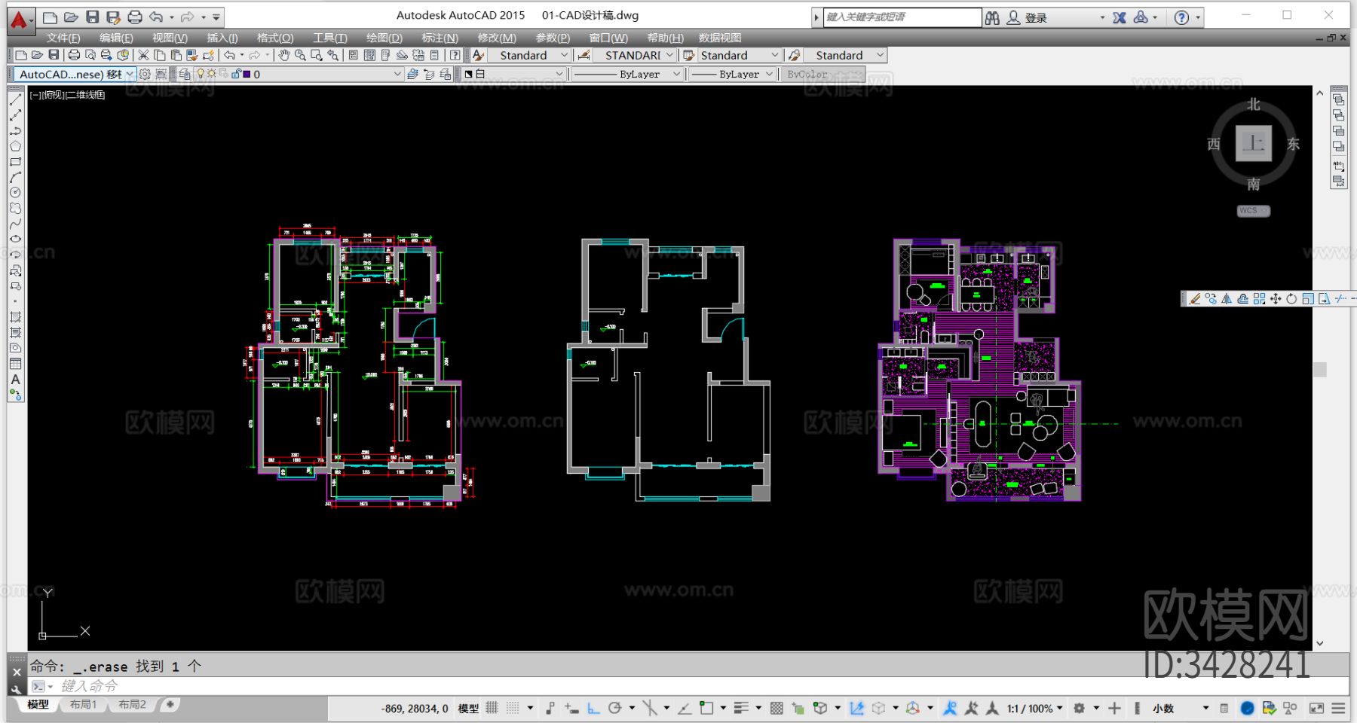Open the 编辑(E) menu
The height and width of the screenshot is (723, 1357).
116,38
